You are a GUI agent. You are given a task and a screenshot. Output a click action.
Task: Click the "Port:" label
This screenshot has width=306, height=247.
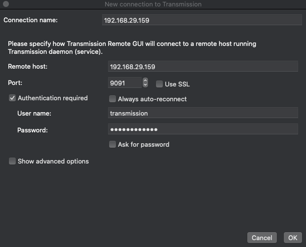point(15,83)
